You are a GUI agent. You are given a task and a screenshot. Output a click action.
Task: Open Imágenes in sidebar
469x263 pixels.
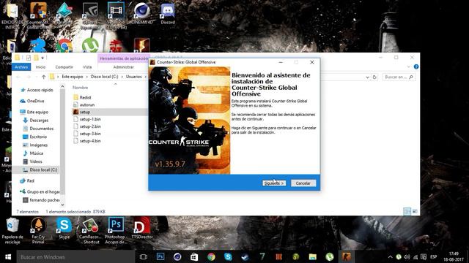38,145
